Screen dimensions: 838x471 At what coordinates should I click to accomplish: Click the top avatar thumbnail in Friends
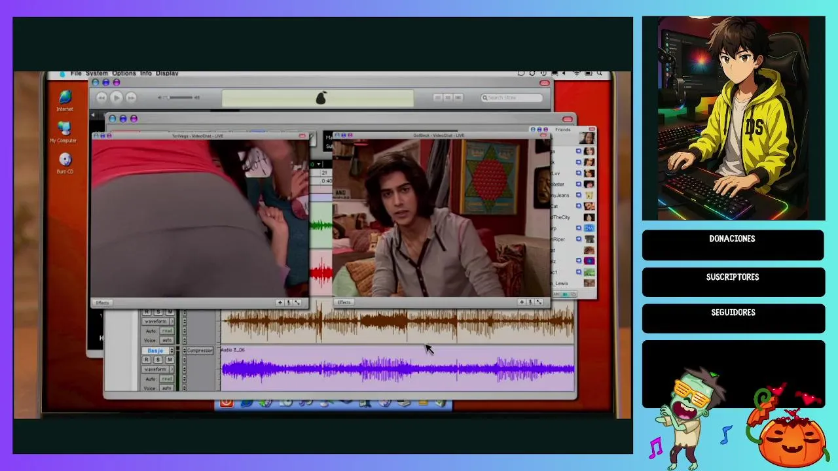[x=587, y=138]
